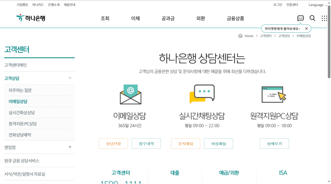Open the 은행소개 top link

[54, 5]
